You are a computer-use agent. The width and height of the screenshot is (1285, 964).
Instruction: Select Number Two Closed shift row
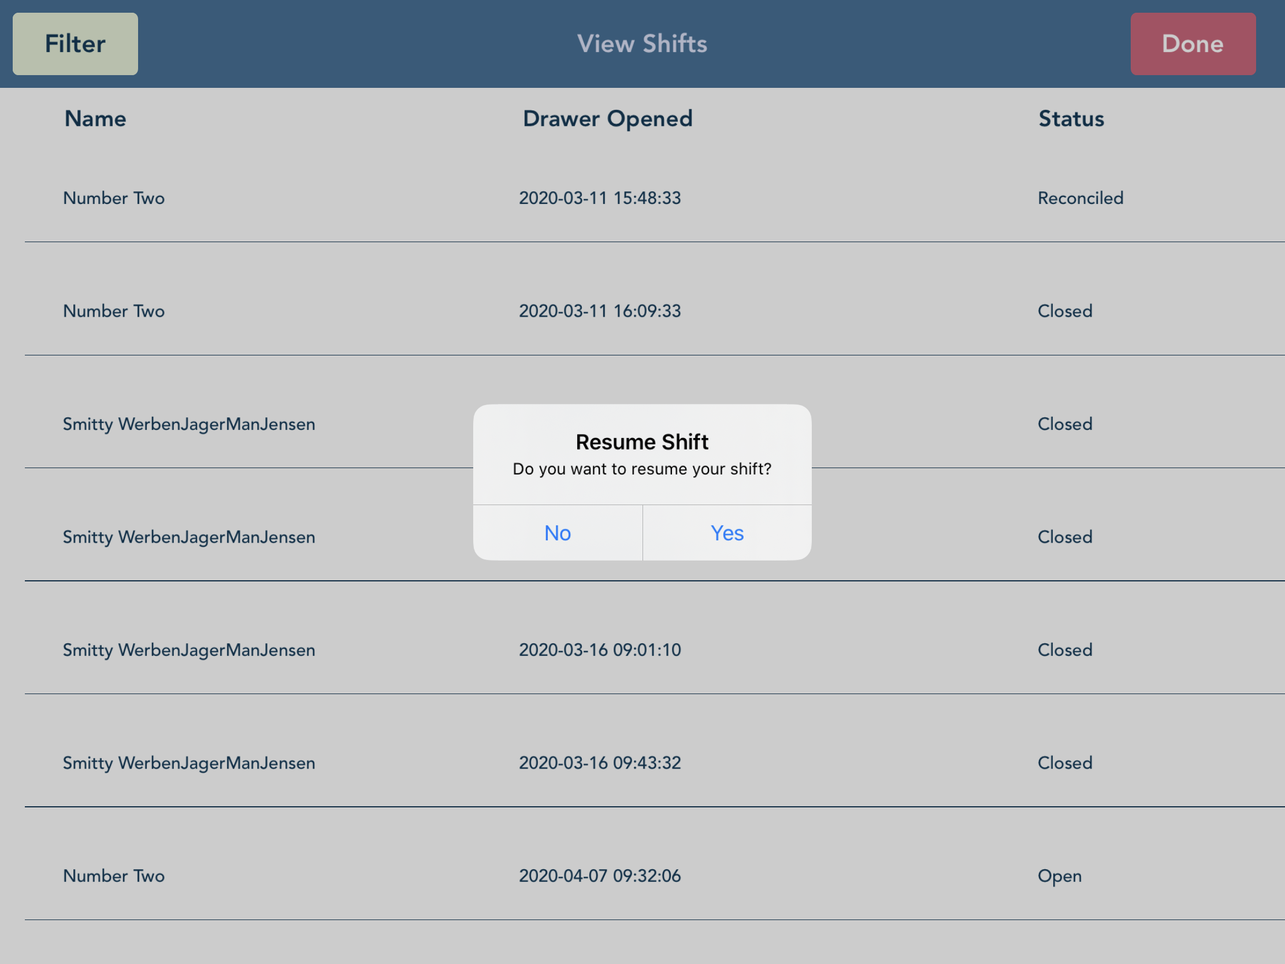coord(644,311)
